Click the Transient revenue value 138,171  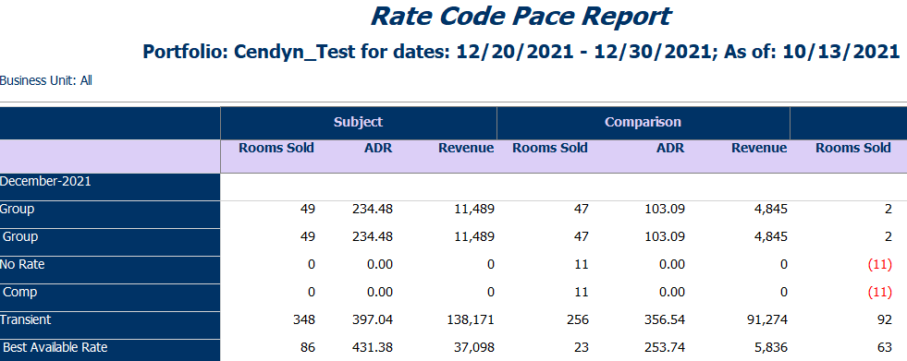coord(470,320)
